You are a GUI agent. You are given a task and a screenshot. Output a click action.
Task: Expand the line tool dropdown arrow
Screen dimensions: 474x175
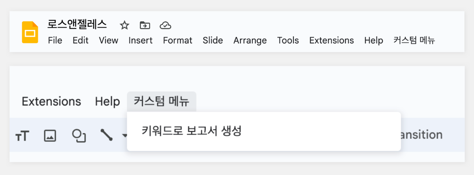coord(124,136)
